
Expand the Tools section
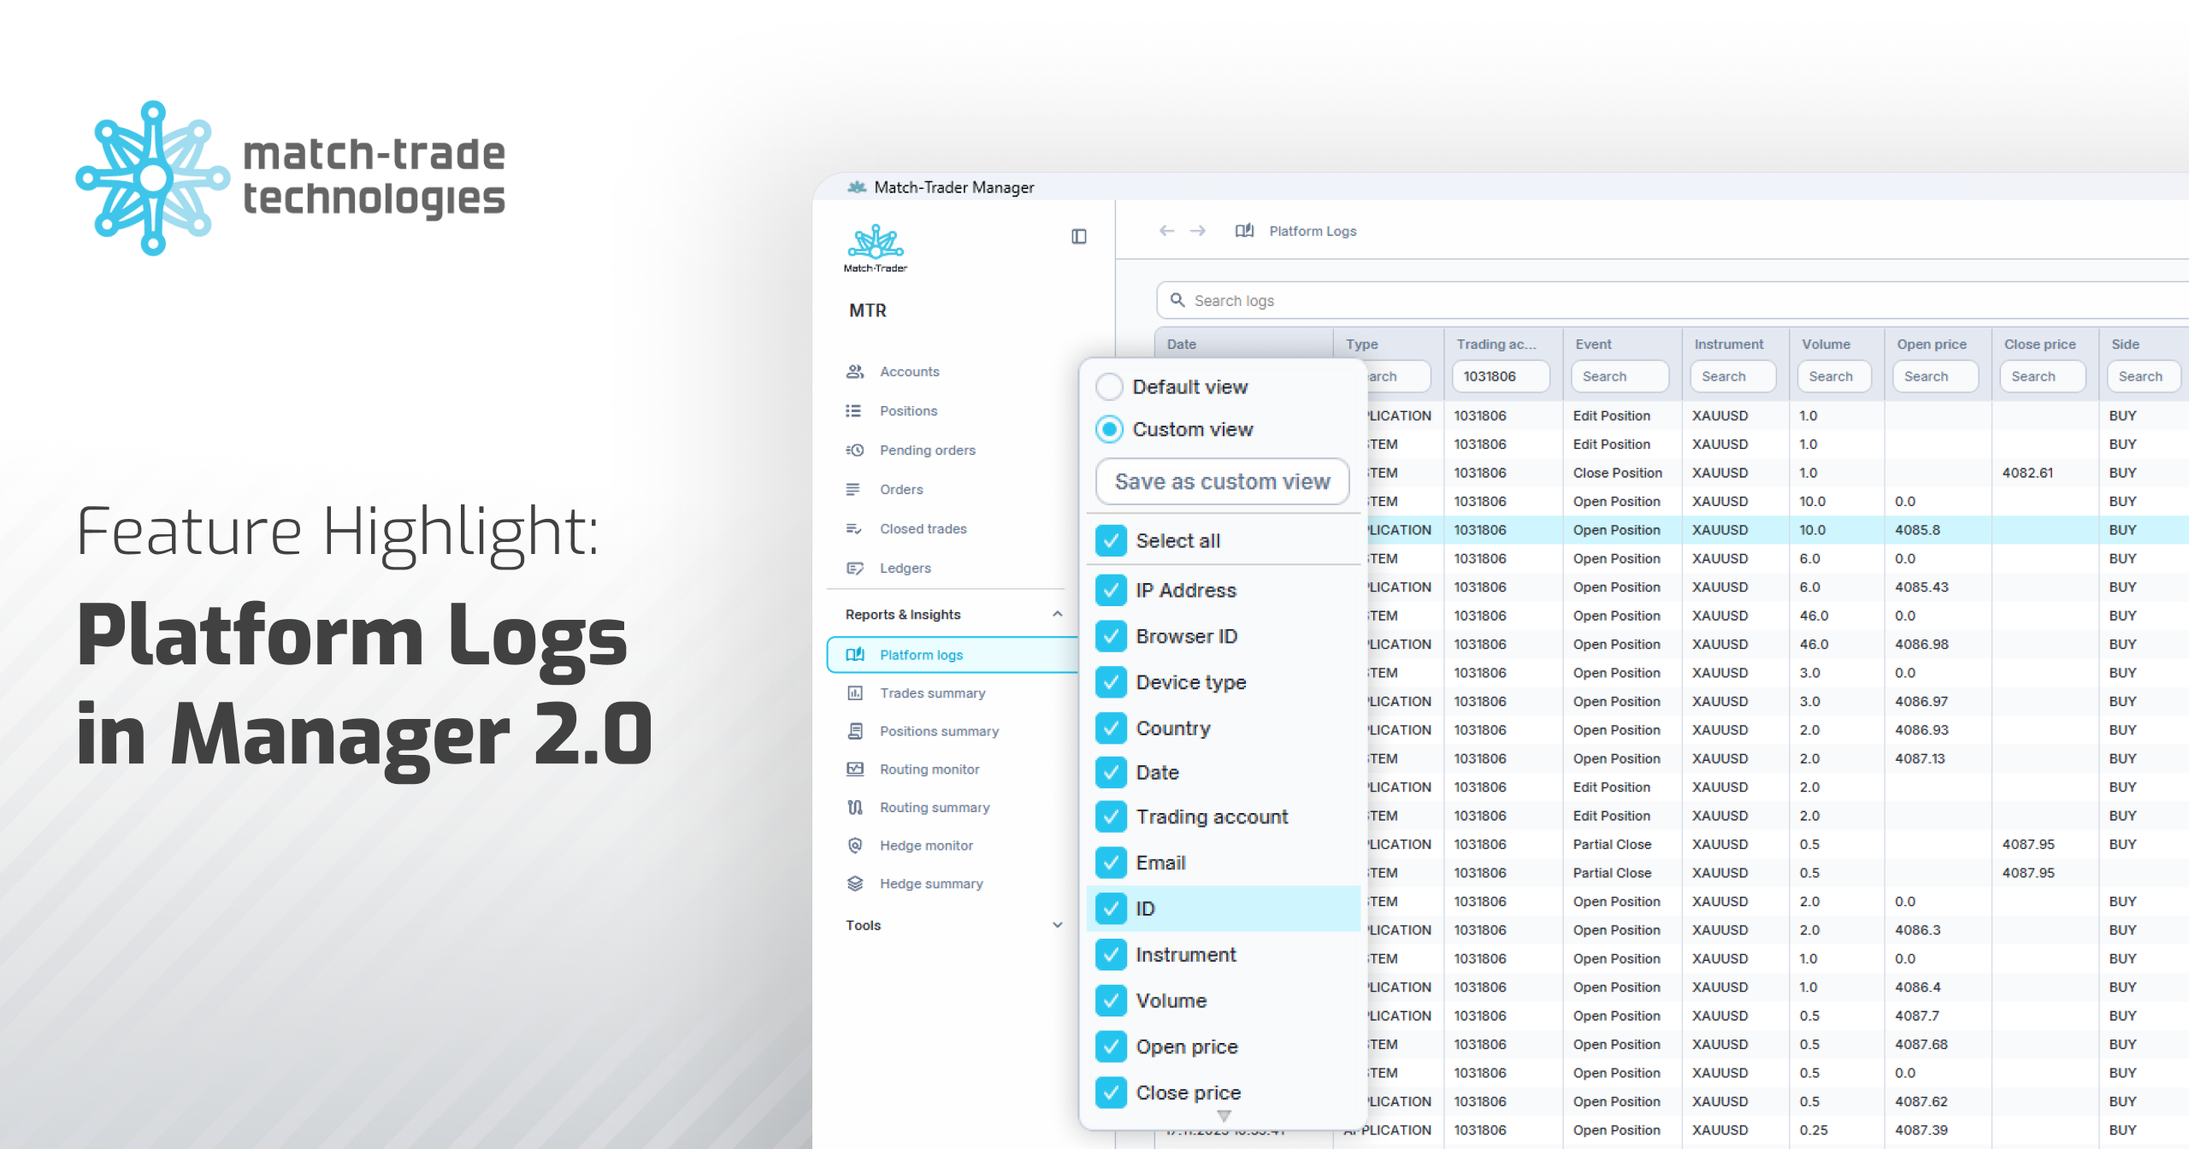(x=1057, y=925)
